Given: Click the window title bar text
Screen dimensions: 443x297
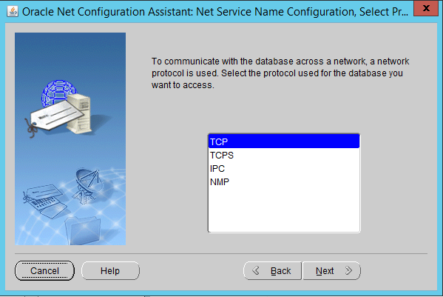Looking at the screenshot, I should pos(215,12).
